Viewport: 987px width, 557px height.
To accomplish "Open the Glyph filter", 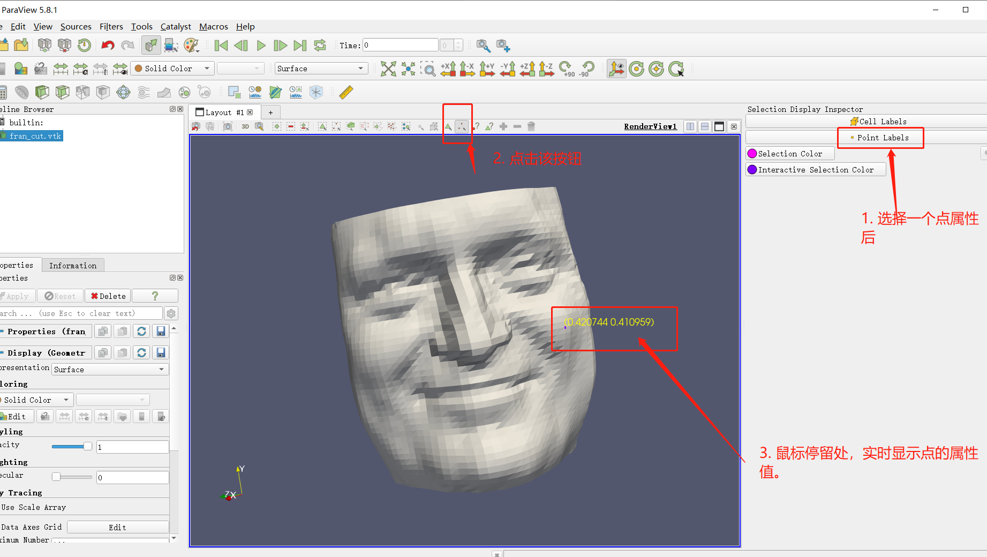I will click(124, 92).
